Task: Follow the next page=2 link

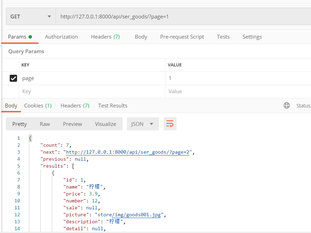Action: click(x=128, y=152)
